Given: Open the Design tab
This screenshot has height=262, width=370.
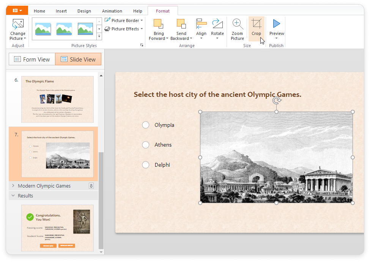Looking at the screenshot, I should (x=84, y=11).
